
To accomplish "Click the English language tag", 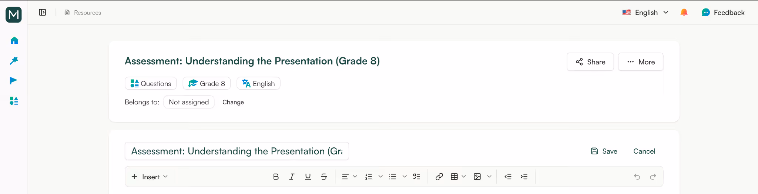I will pyautogui.click(x=258, y=83).
